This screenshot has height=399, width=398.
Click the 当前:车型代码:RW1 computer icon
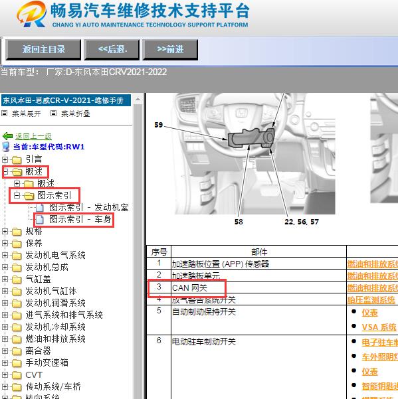(5, 147)
